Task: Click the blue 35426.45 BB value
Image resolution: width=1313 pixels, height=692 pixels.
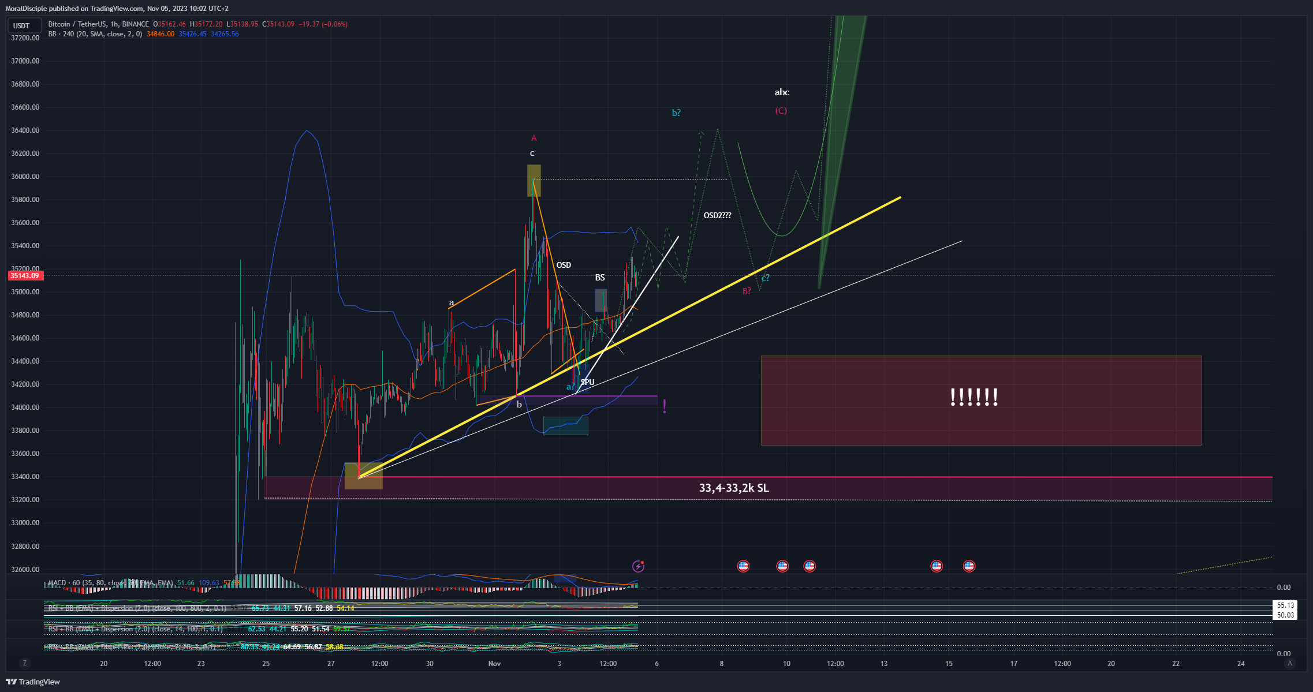Action: point(192,34)
